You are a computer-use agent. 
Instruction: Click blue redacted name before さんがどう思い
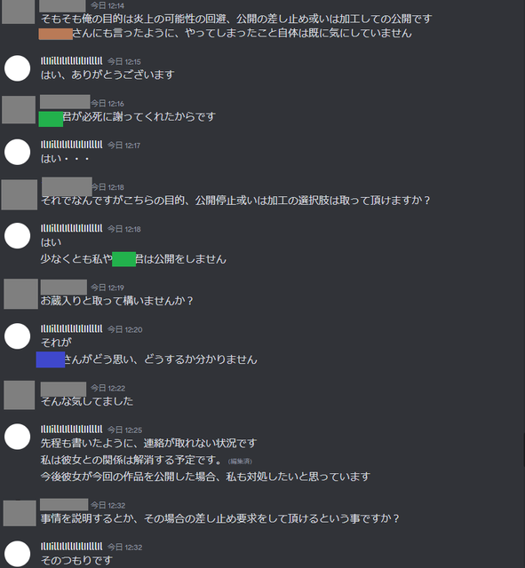tap(51, 359)
